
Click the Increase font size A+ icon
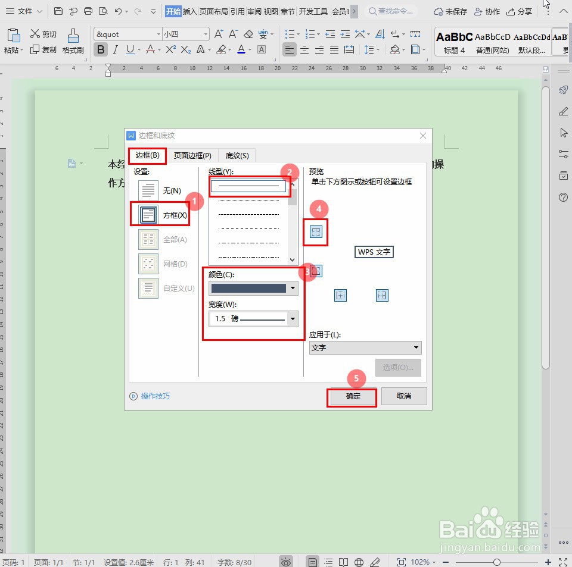[x=219, y=34]
